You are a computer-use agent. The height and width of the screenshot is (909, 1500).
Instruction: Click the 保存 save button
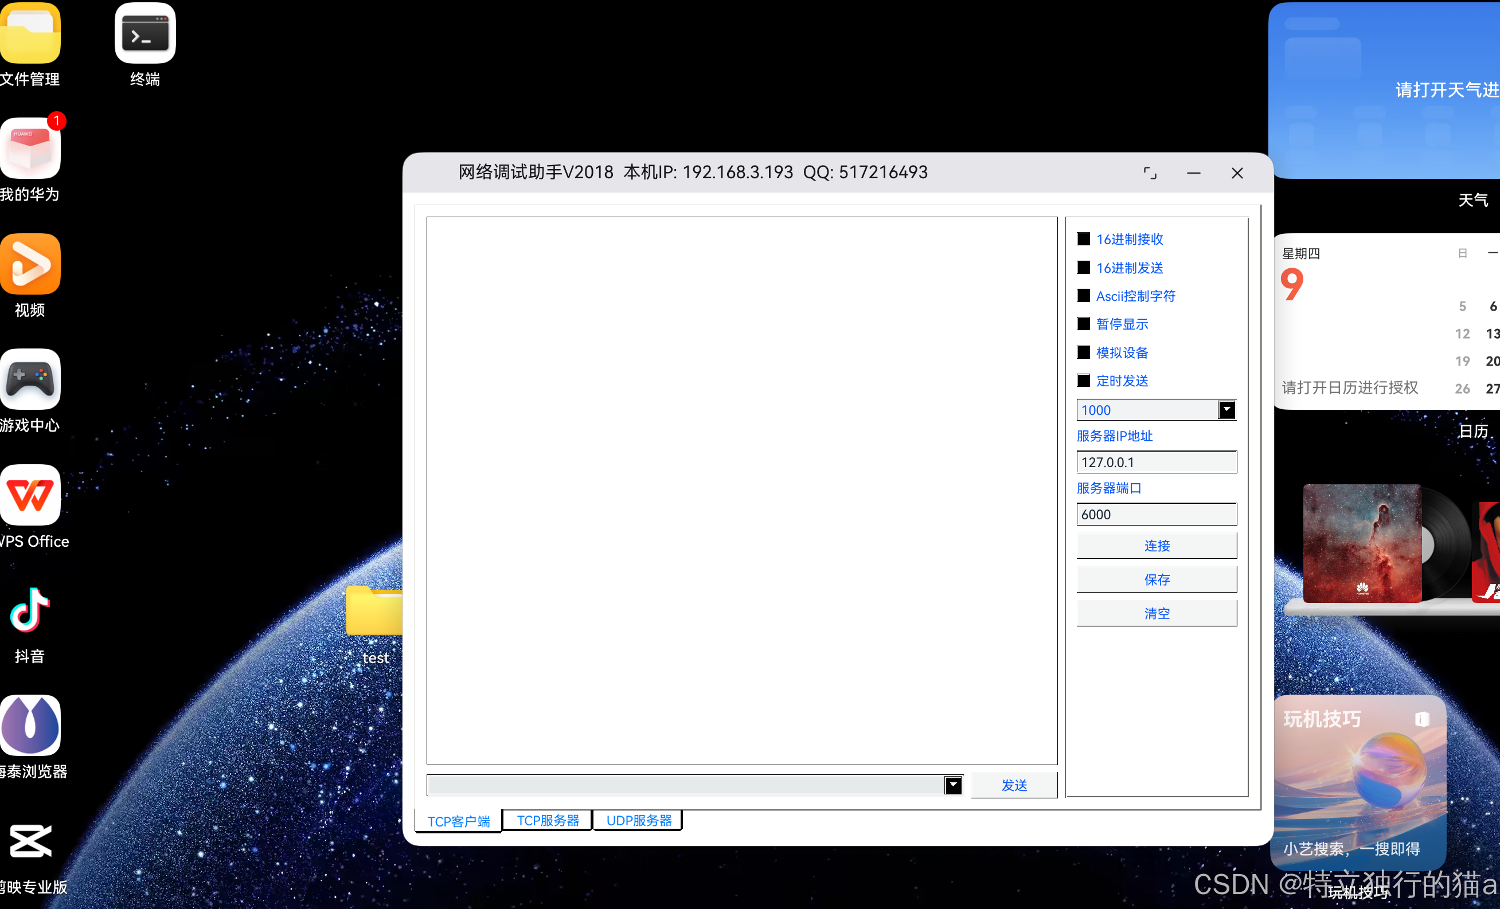pyautogui.click(x=1157, y=580)
